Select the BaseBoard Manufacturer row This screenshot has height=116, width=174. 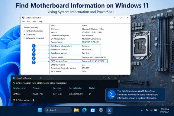76,46
